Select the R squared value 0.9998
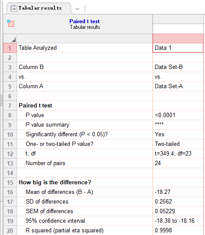Screen dimensions: 205x235 click(x=163, y=230)
